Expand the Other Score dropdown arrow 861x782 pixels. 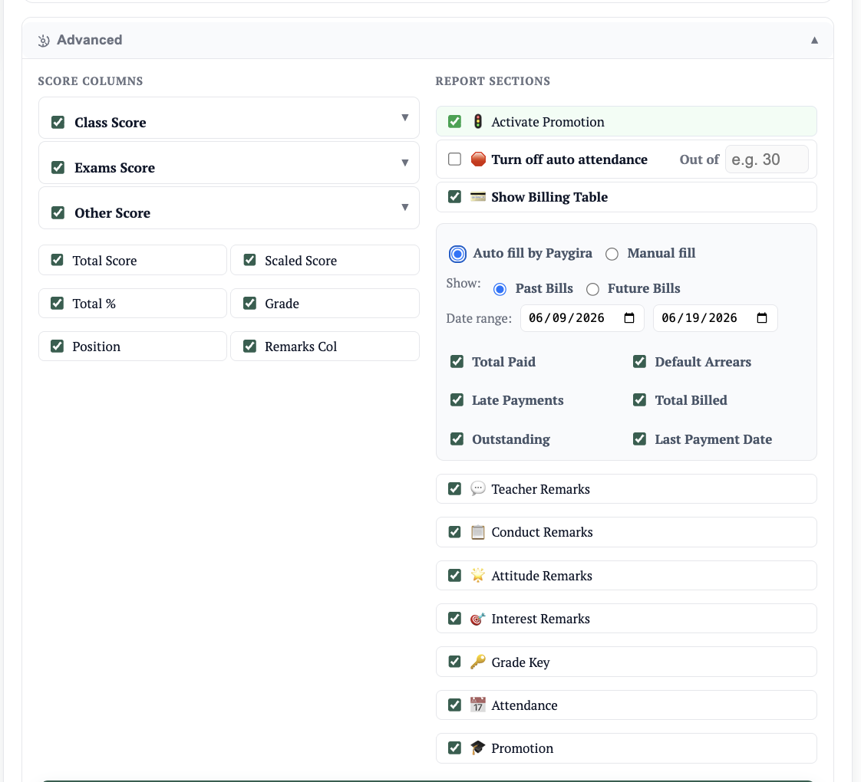(404, 207)
